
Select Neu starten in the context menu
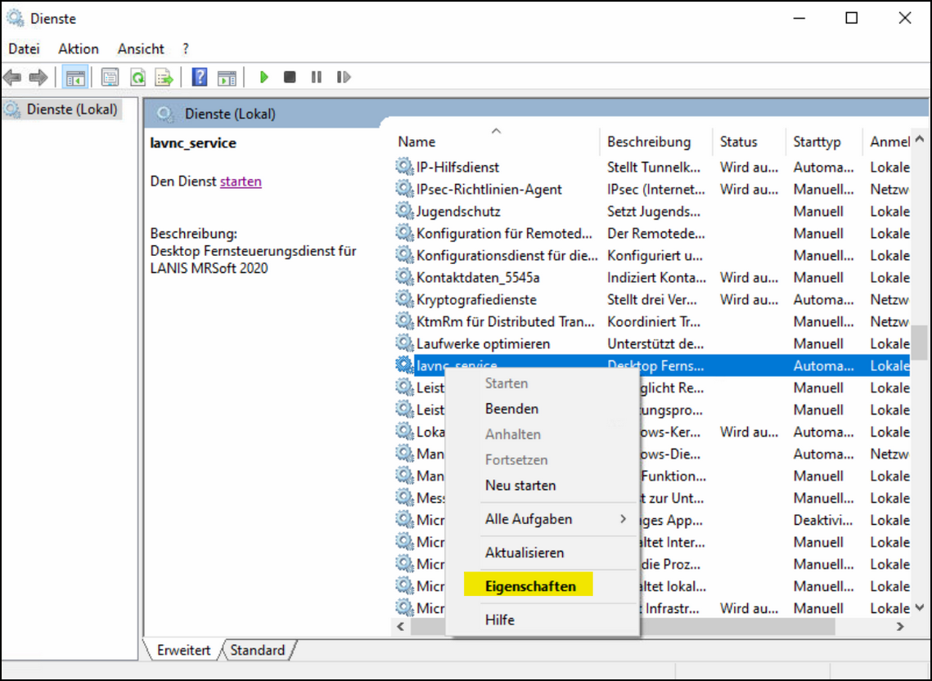(520, 486)
